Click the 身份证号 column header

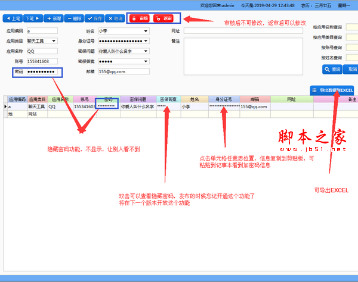[224, 99]
